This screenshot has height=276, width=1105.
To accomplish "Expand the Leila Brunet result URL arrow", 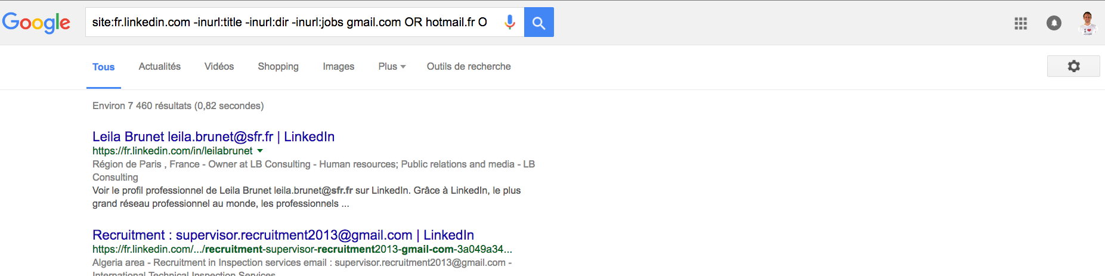I will 260,151.
